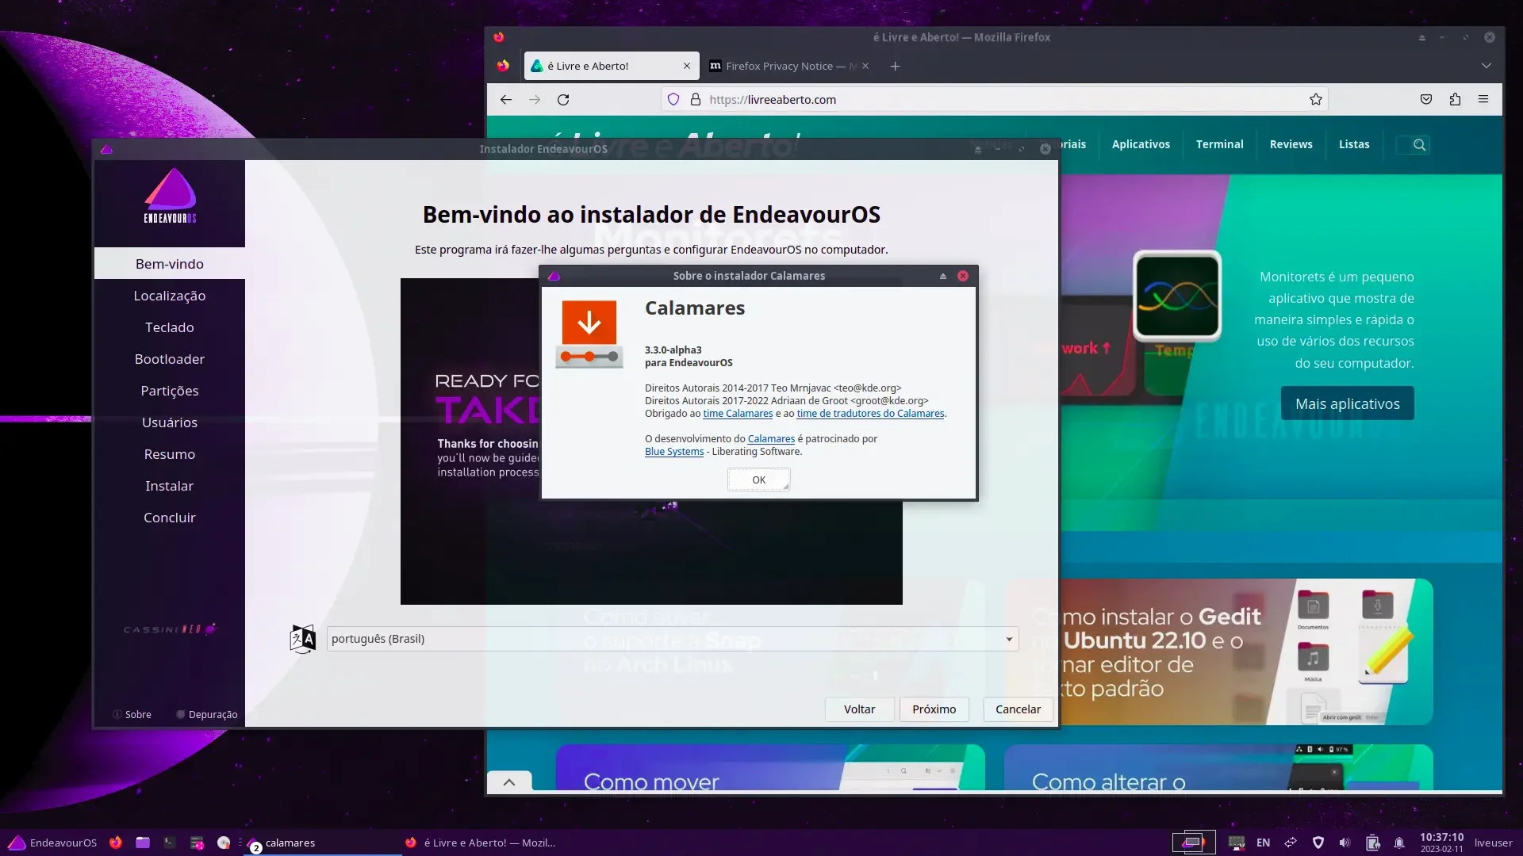Click the Firefox reload page icon

click(x=563, y=99)
